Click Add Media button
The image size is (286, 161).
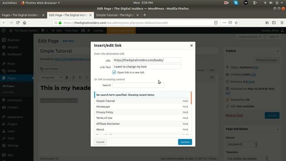click(49, 69)
